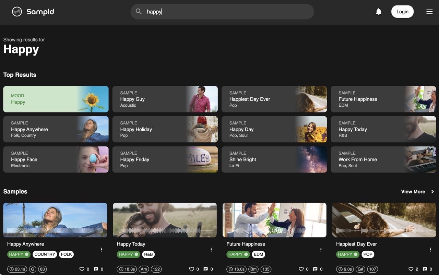This screenshot has width=439, height=275.
Task: Seek in Happy Today waveform
Action: tap(165, 230)
